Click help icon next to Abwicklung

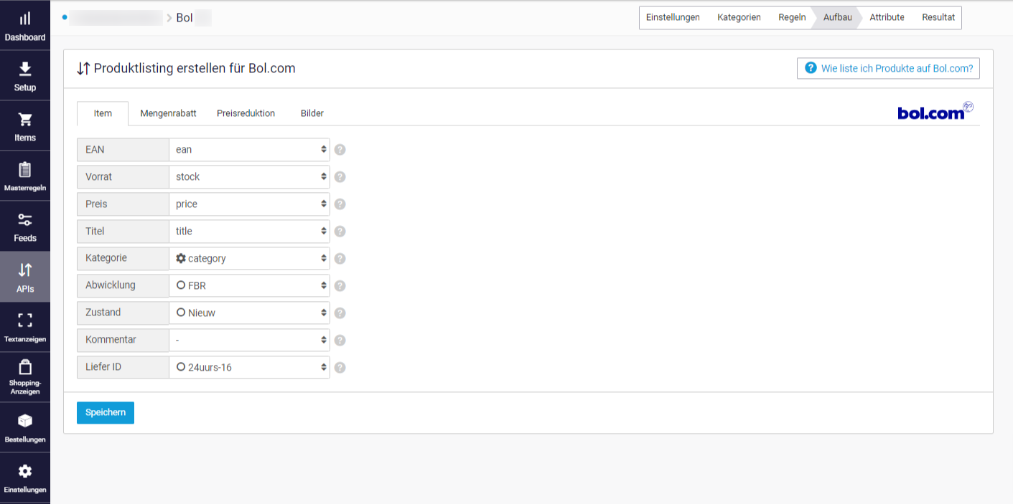pyautogui.click(x=340, y=286)
